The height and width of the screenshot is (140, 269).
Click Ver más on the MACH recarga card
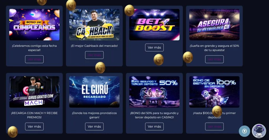point(34,126)
